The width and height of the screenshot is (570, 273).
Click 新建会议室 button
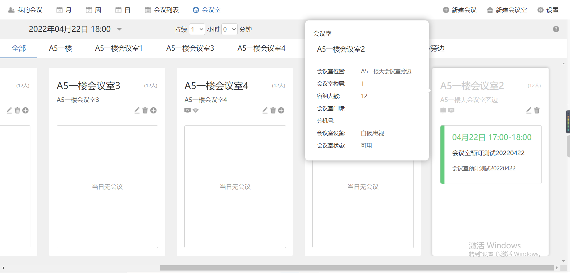(x=507, y=10)
